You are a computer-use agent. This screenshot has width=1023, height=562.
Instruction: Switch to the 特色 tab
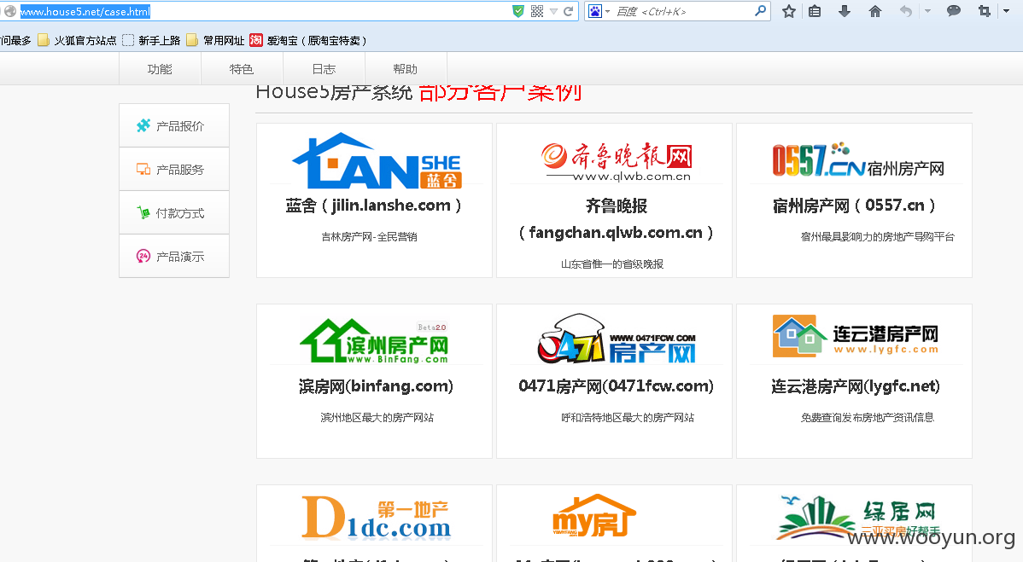242,69
